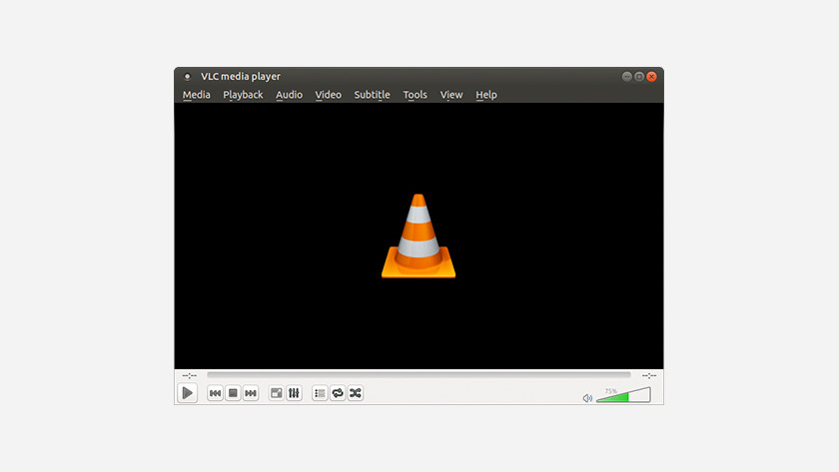Skip to next media track
839x472 pixels.
coord(251,393)
